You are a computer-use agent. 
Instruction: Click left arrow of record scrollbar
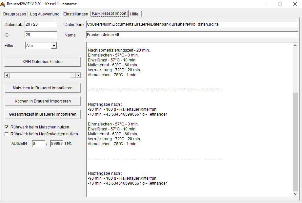[x=7, y=75]
